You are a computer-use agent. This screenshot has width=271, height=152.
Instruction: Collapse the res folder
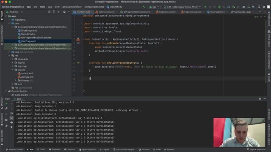(9, 55)
